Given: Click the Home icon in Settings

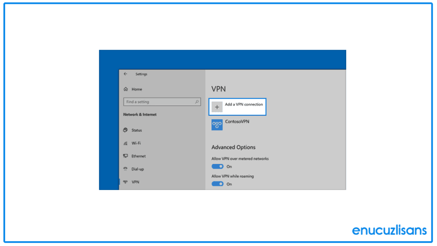Looking at the screenshot, I should [x=125, y=89].
